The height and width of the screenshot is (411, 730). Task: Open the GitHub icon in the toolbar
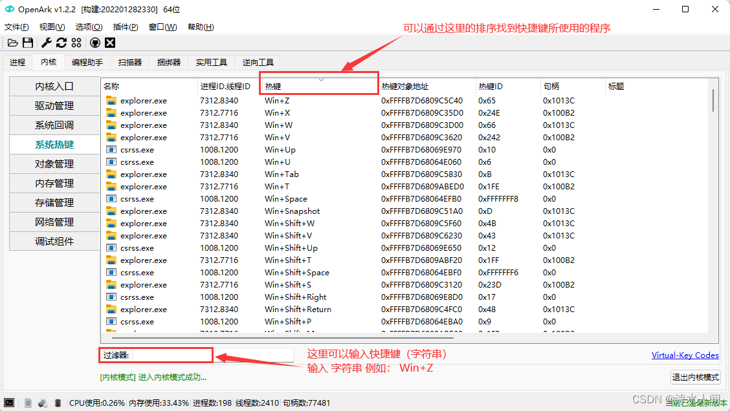[x=95, y=43]
